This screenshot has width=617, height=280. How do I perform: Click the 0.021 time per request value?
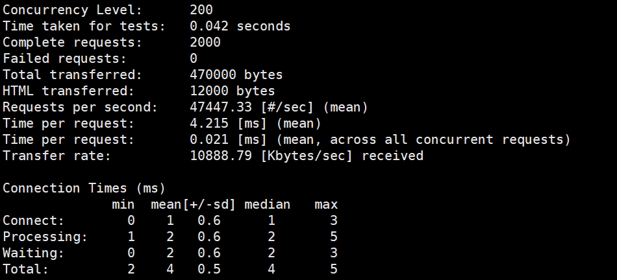[x=209, y=139]
